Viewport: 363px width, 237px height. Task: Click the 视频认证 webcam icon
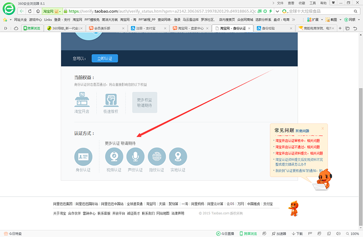coord(114,157)
